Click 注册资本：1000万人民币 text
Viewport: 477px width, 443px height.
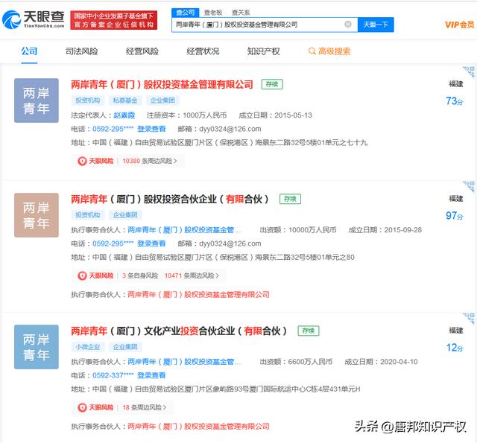pos(186,115)
